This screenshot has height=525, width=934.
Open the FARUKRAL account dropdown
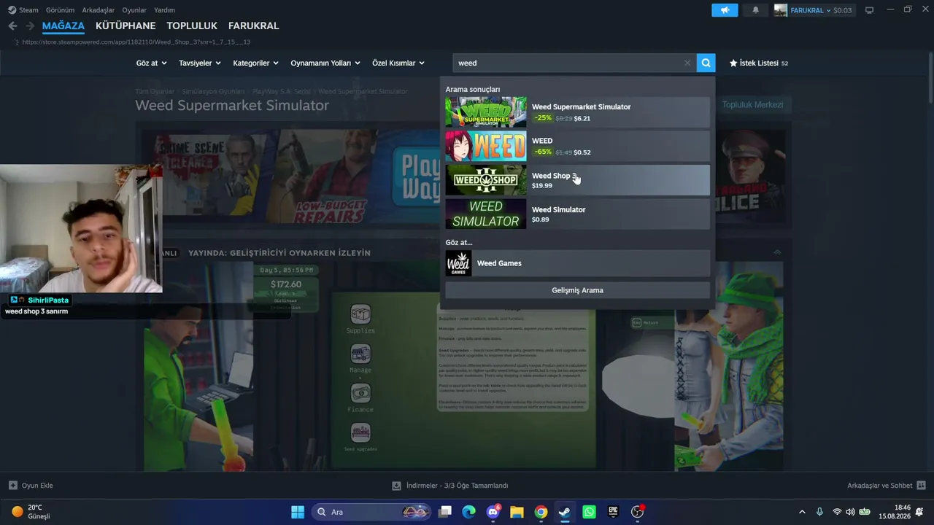tap(811, 10)
